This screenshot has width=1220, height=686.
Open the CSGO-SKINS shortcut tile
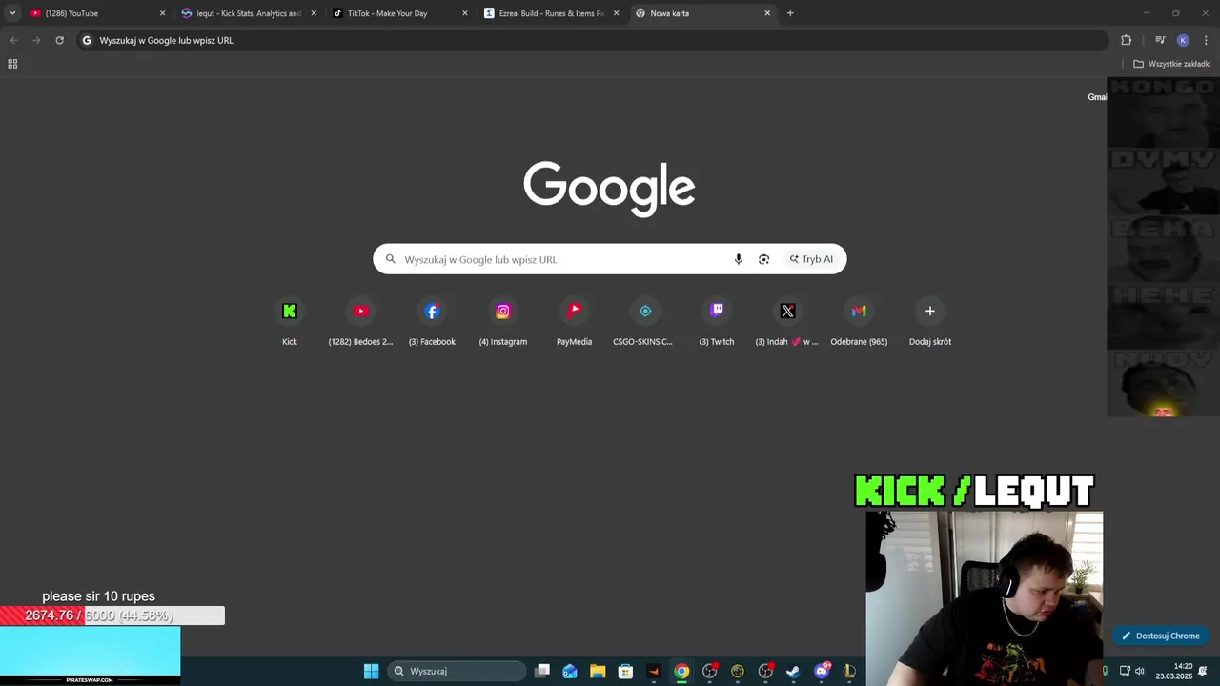[x=645, y=322]
